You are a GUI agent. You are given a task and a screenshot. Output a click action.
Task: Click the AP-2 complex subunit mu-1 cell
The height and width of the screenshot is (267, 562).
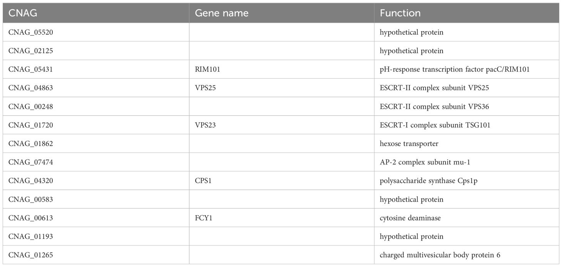tap(467, 162)
